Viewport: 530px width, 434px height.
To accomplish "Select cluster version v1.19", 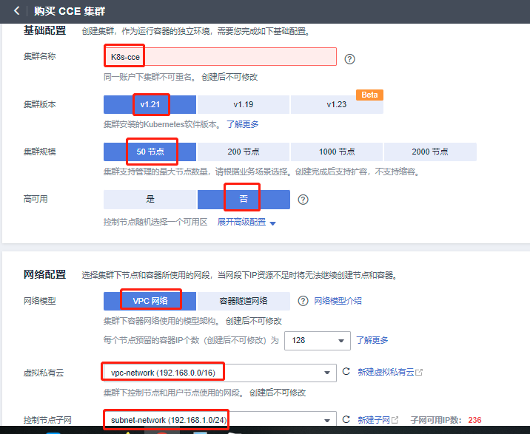I will coord(244,104).
